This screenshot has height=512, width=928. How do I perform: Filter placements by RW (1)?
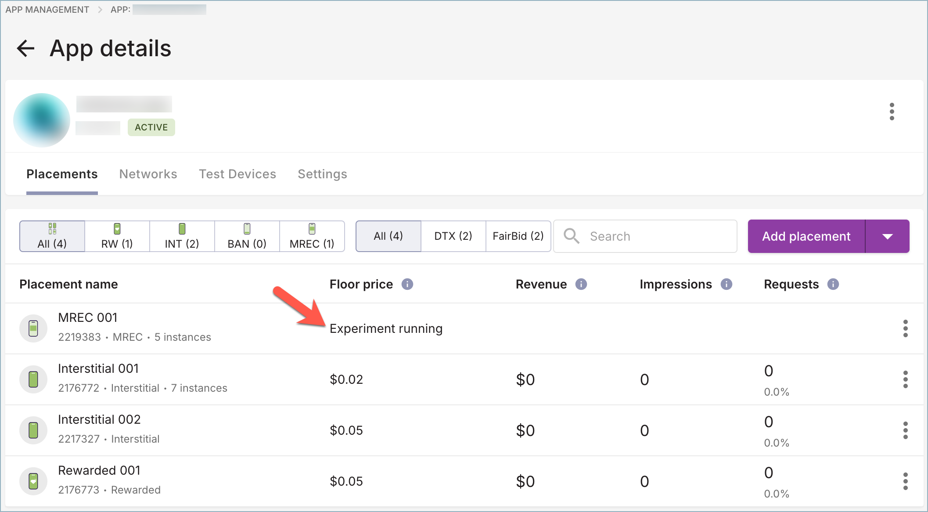coord(117,236)
